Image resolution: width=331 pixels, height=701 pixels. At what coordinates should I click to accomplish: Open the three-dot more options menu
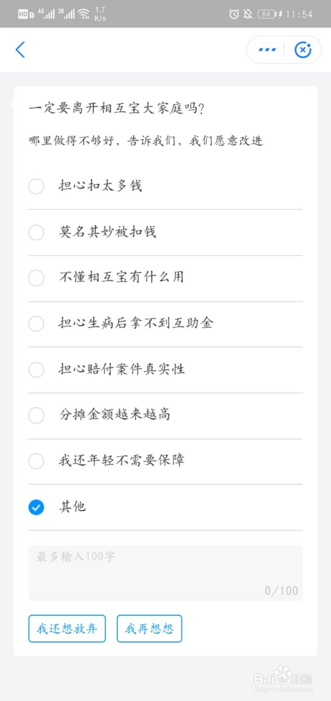[x=267, y=50]
